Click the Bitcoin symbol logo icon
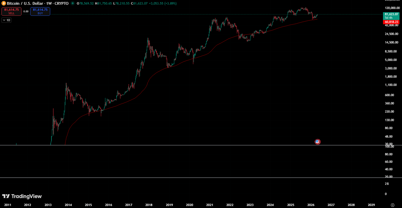 point(4,3)
